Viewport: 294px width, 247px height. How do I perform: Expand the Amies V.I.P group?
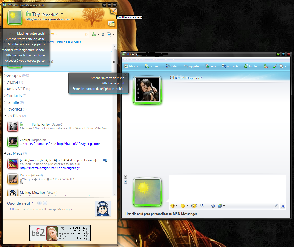click(x=5, y=89)
